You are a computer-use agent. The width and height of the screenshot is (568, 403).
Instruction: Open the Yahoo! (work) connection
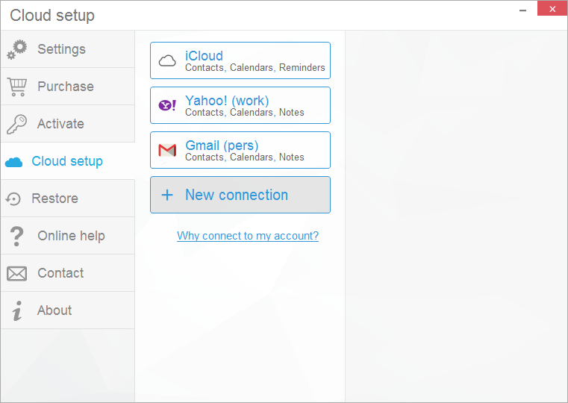240,105
